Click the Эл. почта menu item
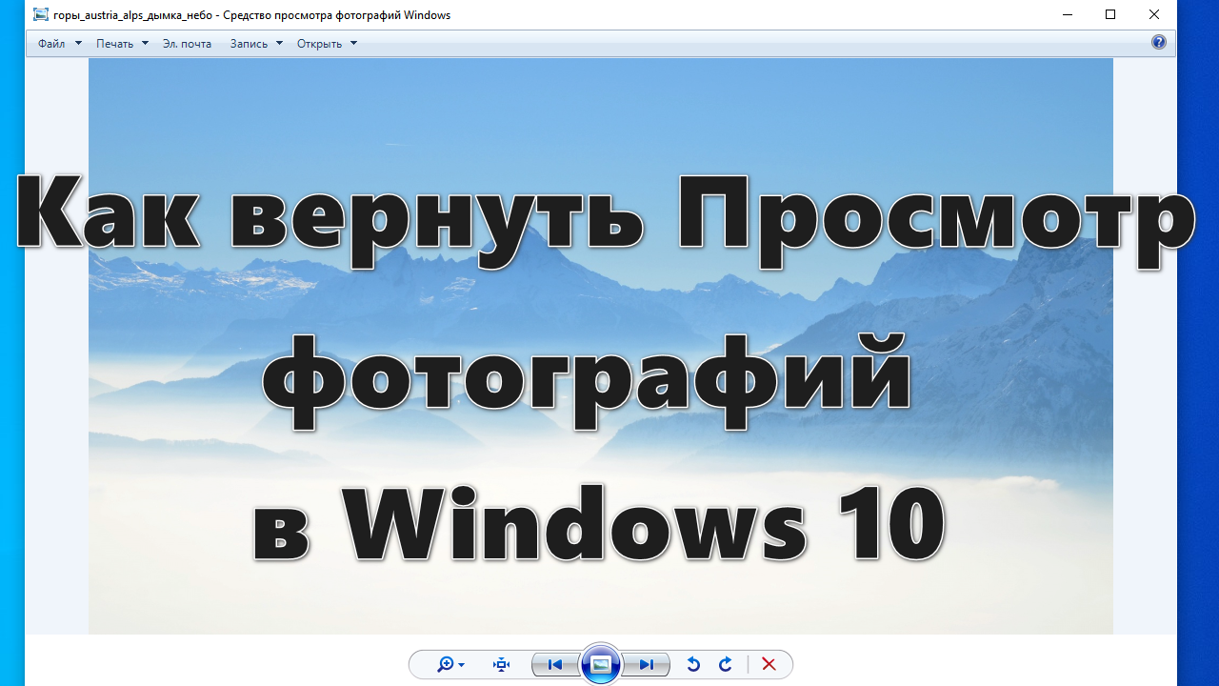The width and height of the screenshot is (1219, 686). (x=188, y=44)
